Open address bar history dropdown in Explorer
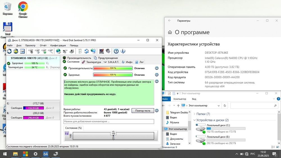 (x=219, y=106)
